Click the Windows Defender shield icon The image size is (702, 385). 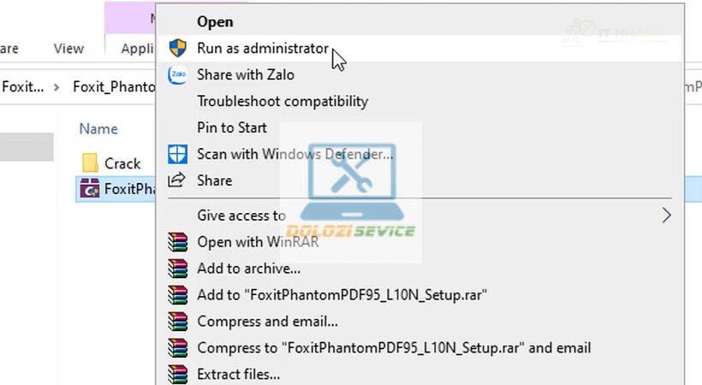(177, 154)
